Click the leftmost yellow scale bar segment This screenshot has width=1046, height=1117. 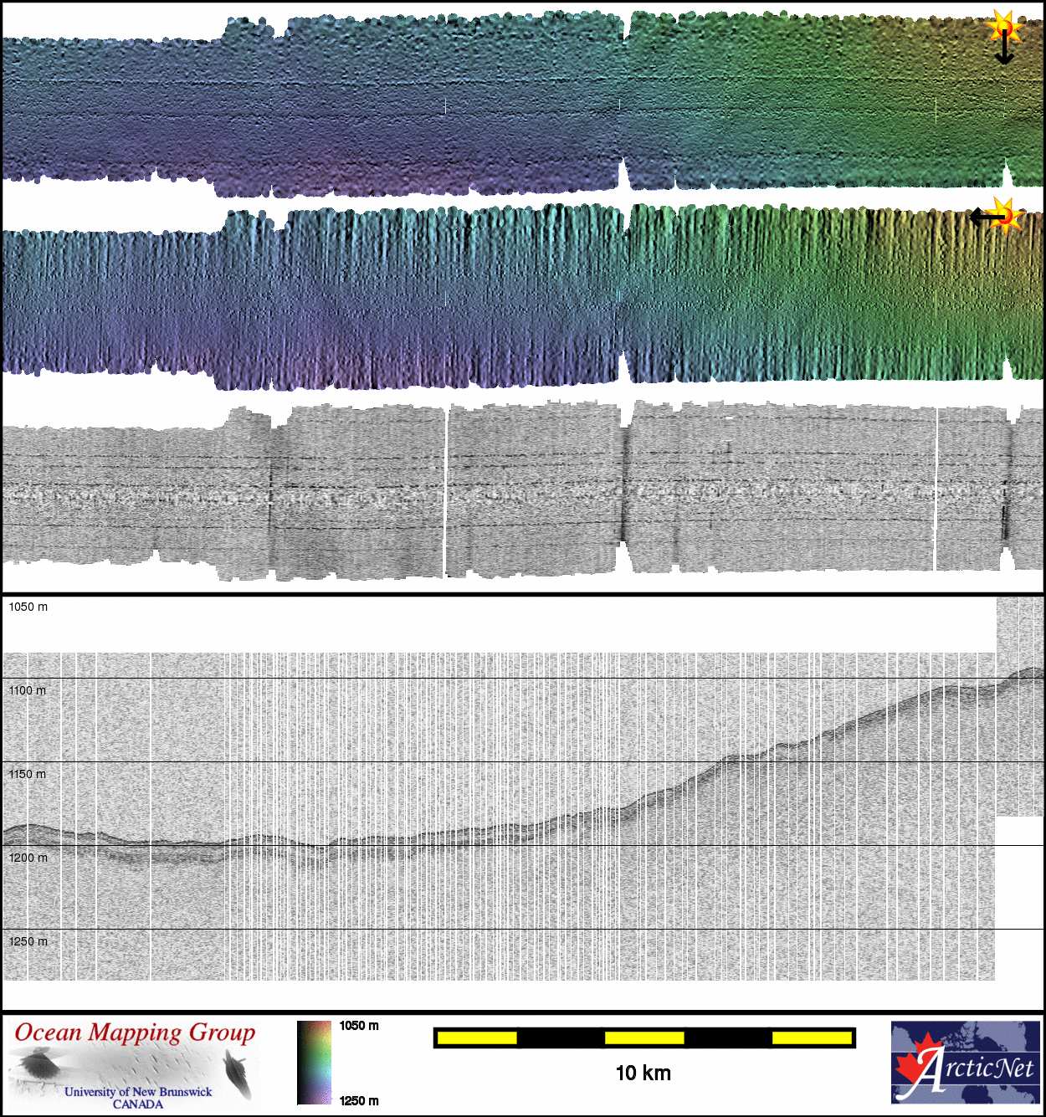pyautogui.click(x=477, y=1038)
